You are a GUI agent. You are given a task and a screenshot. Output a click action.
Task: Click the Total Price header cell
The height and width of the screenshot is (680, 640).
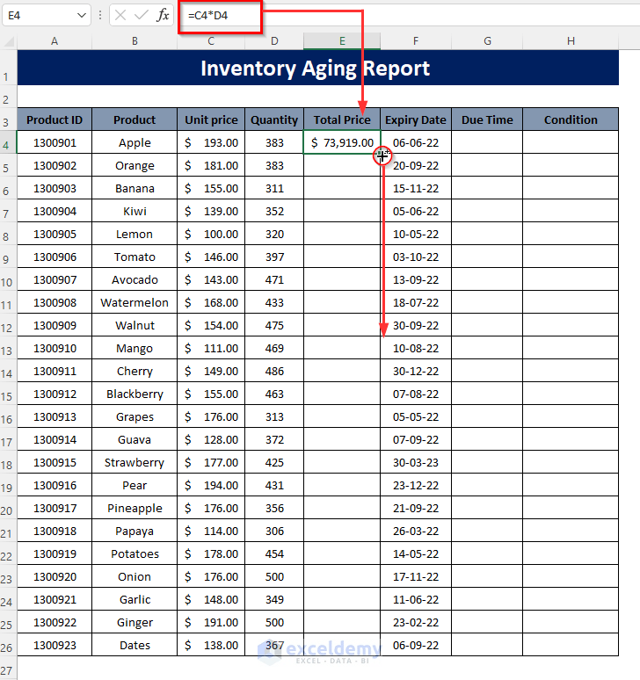342,119
